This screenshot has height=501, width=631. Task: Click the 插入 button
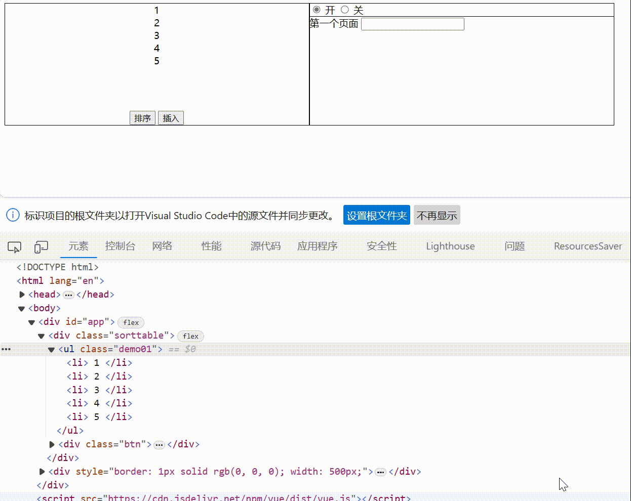coord(171,118)
